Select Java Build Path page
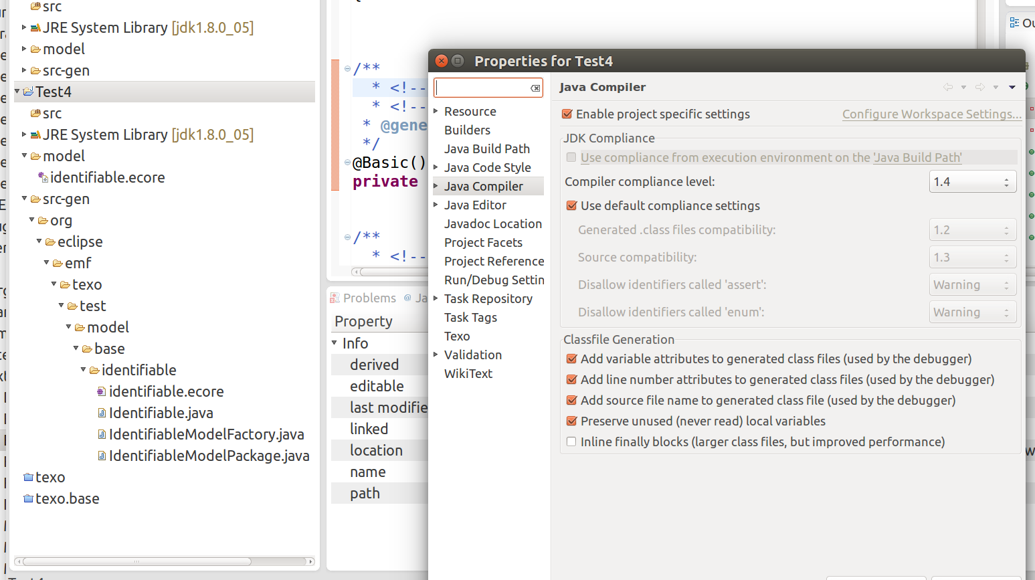This screenshot has height=580, width=1035. 487,149
